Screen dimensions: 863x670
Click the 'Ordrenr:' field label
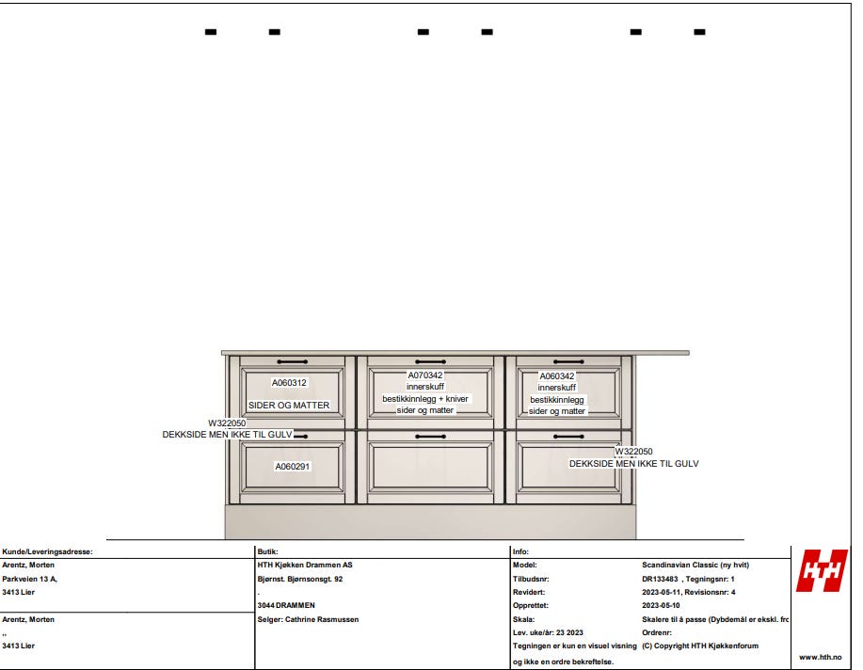point(657,632)
